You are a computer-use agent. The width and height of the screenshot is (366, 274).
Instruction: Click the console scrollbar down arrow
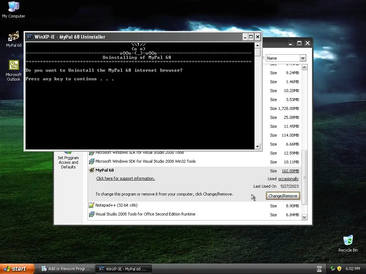coord(257,147)
